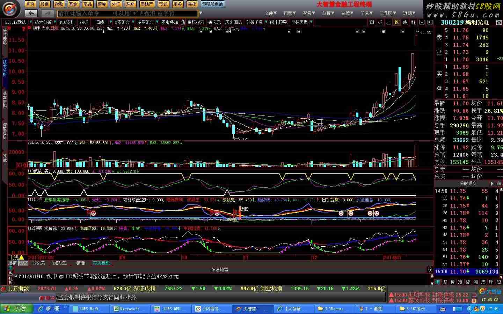Expand the 3图组合 dropdown
This screenshot has height=314, width=503.
[132, 22]
